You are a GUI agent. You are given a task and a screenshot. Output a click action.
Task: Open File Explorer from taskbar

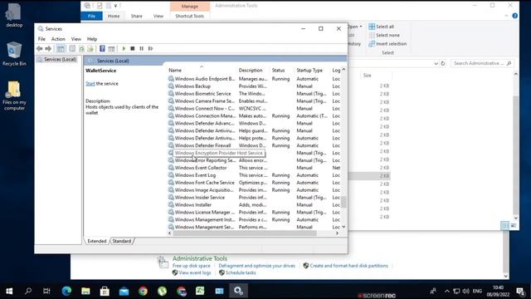coord(85,291)
